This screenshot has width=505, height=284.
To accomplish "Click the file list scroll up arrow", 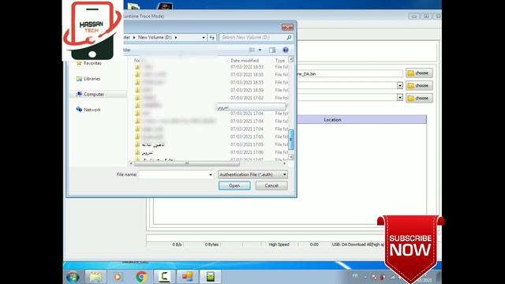I will [291, 59].
